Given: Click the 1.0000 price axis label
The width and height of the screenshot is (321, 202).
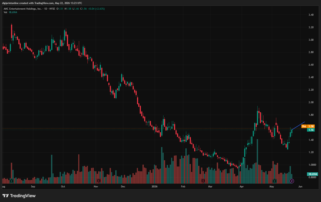Looking at the screenshot, I should pyautogui.click(x=312, y=165).
